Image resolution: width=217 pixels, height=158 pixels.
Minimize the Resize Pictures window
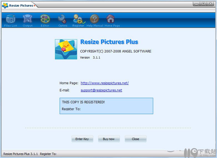click(196, 4)
